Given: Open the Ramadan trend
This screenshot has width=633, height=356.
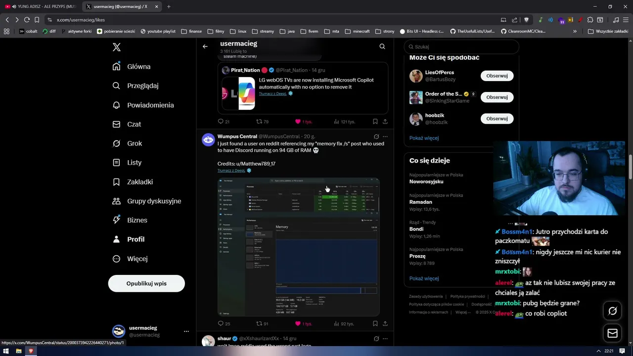Looking at the screenshot, I should point(421,202).
